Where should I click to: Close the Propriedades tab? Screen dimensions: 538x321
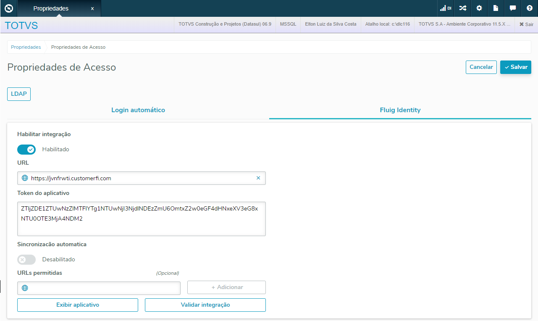pyautogui.click(x=92, y=8)
